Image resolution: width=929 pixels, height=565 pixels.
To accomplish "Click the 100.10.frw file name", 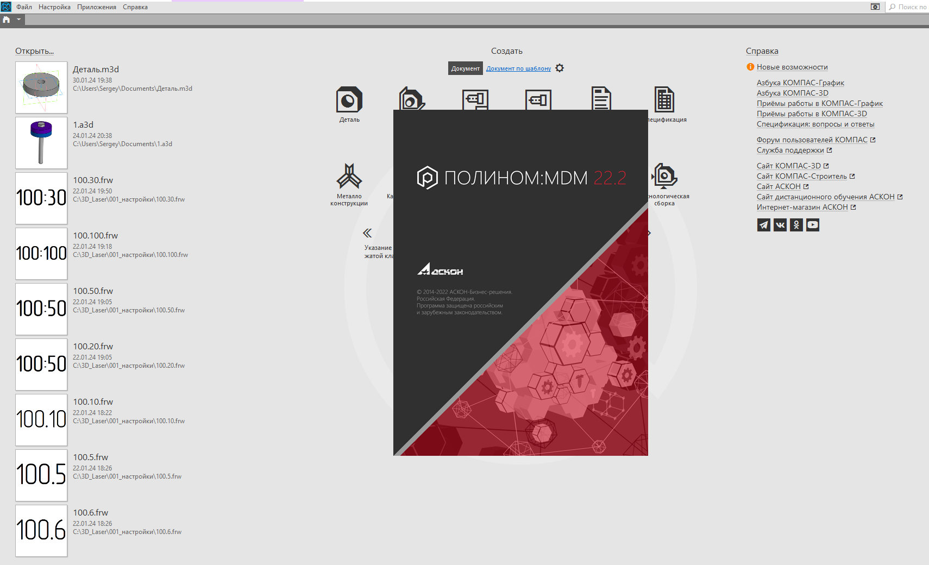I will (93, 402).
